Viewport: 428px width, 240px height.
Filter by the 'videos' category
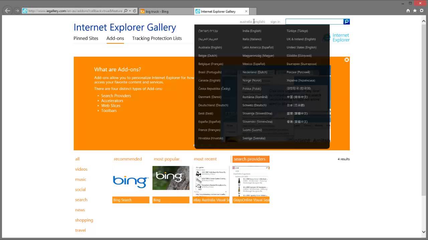81,169
